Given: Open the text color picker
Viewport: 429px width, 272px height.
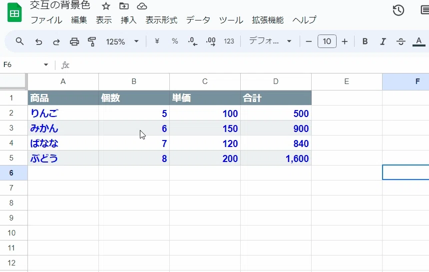Looking at the screenshot, I should 419,41.
